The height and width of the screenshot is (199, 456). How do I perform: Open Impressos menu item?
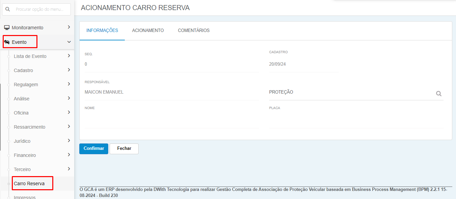tap(25, 197)
